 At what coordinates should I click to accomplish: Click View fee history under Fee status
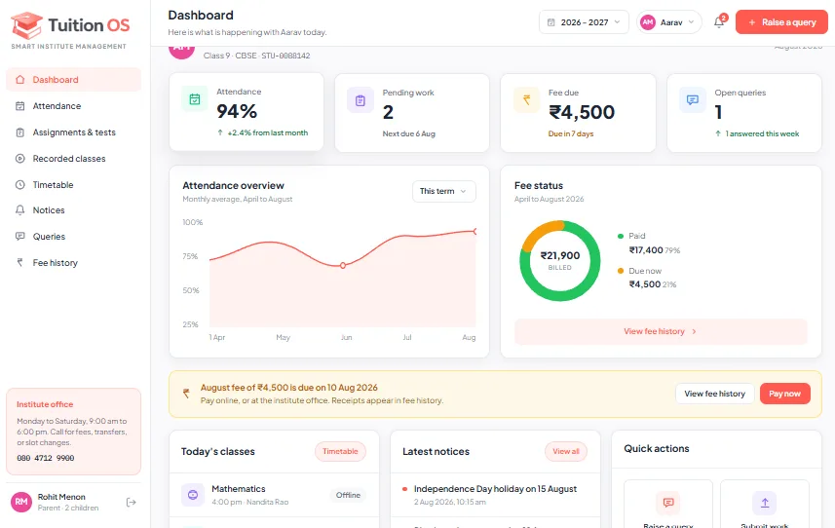(x=661, y=331)
